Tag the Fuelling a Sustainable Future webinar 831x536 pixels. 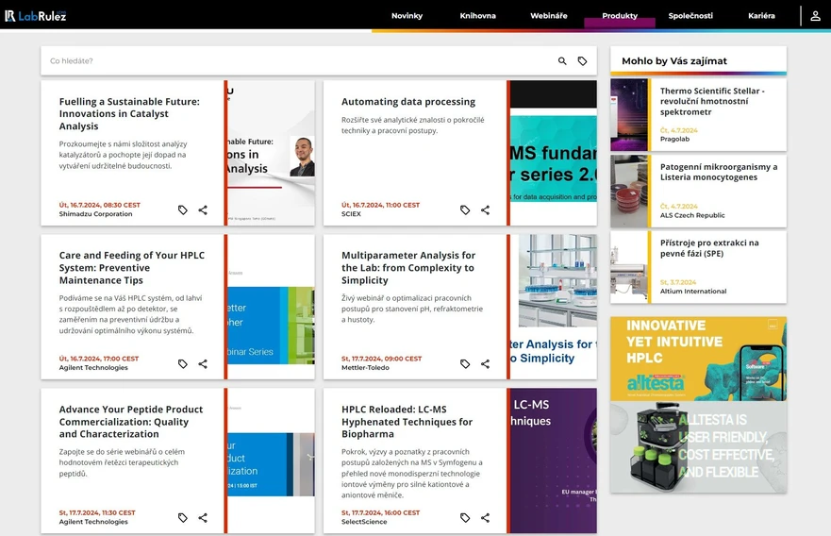pyautogui.click(x=183, y=209)
